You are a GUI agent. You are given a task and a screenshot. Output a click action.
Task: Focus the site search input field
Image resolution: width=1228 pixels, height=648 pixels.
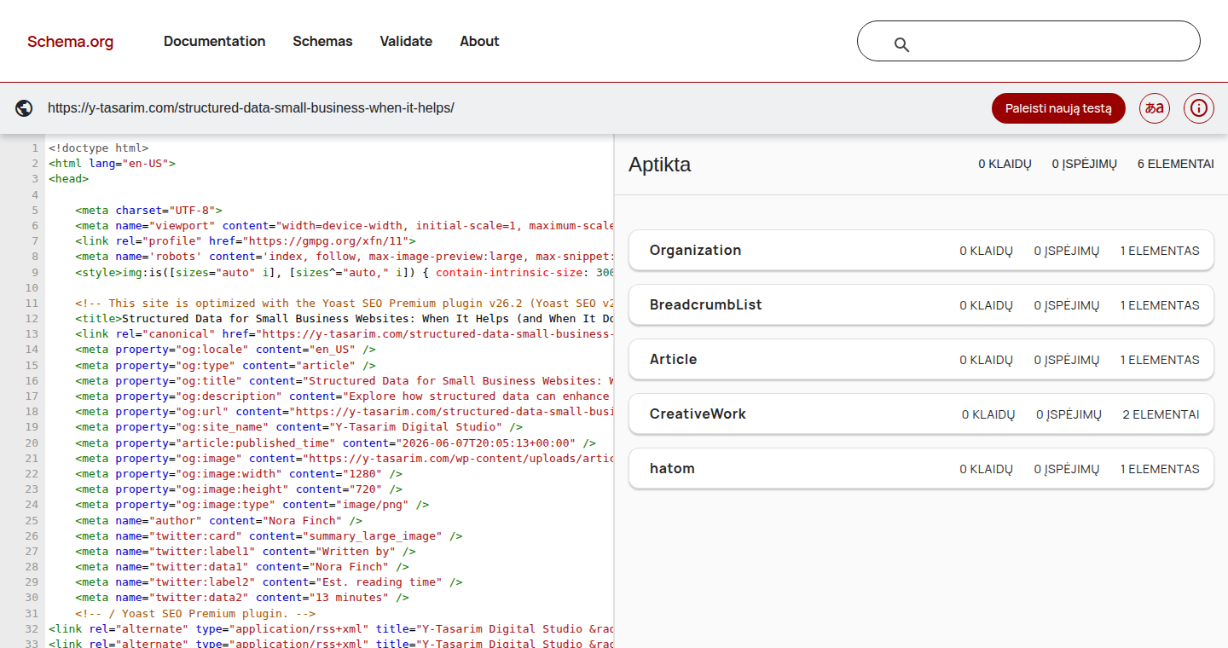point(1028,41)
